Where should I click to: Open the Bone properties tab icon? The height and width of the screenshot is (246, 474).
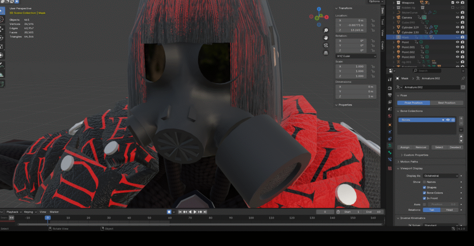coord(390,152)
